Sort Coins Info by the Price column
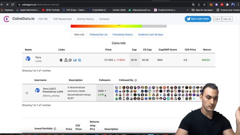Screen dimensions: 240x135 click(108, 49)
